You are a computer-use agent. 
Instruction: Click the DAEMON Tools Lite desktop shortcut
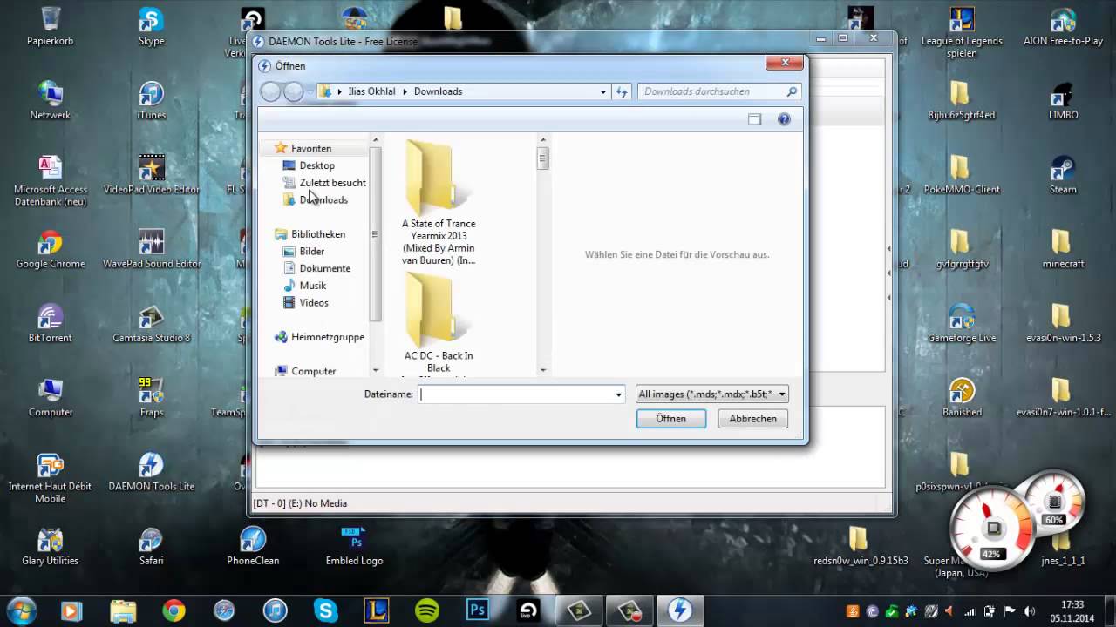(x=151, y=472)
